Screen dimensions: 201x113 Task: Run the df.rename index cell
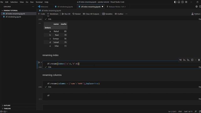coord(39,62)
